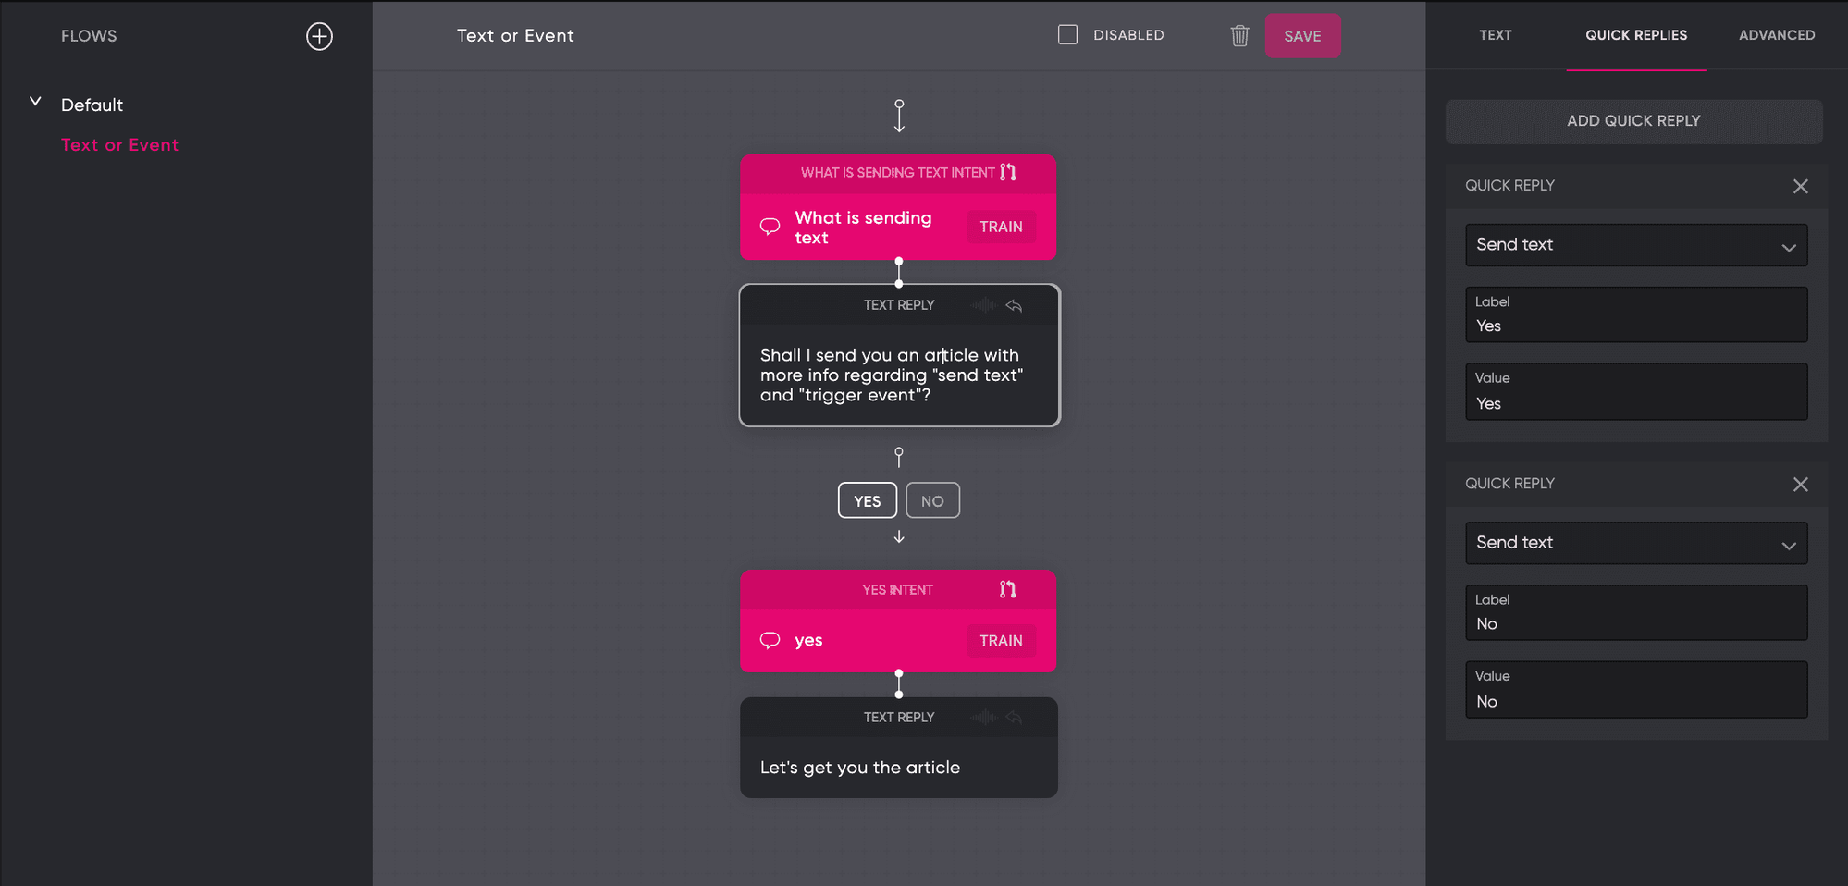Viewport: 1848px width, 886px height.
Task: Click 'WHAT IS SENDING TEXT INTENT' header label
Action: click(x=897, y=173)
